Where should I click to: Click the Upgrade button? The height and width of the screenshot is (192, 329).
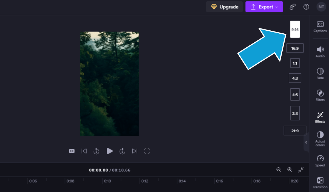tap(224, 7)
